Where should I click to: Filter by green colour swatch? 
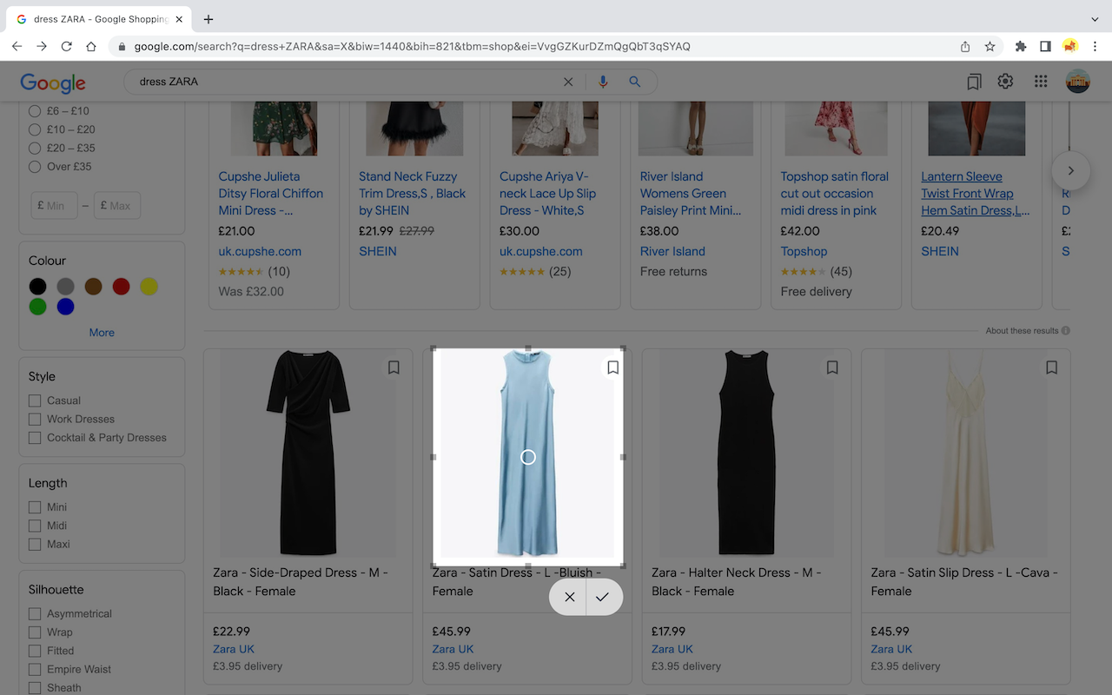pyautogui.click(x=38, y=307)
